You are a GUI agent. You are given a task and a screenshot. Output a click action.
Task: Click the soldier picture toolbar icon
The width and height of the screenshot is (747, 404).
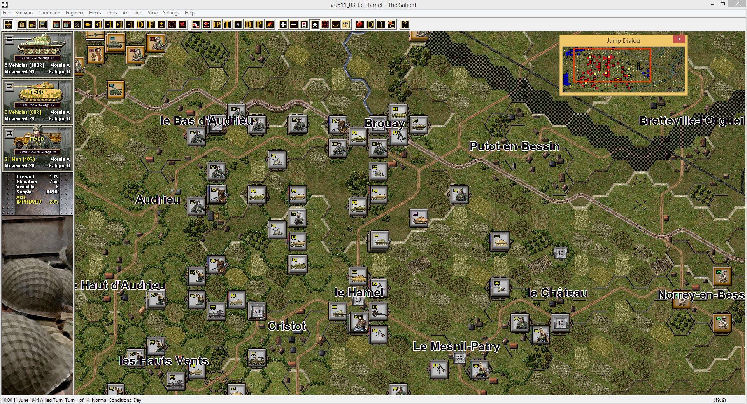click(x=346, y=24)
